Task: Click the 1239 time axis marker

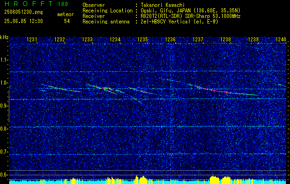Action: 253,40
